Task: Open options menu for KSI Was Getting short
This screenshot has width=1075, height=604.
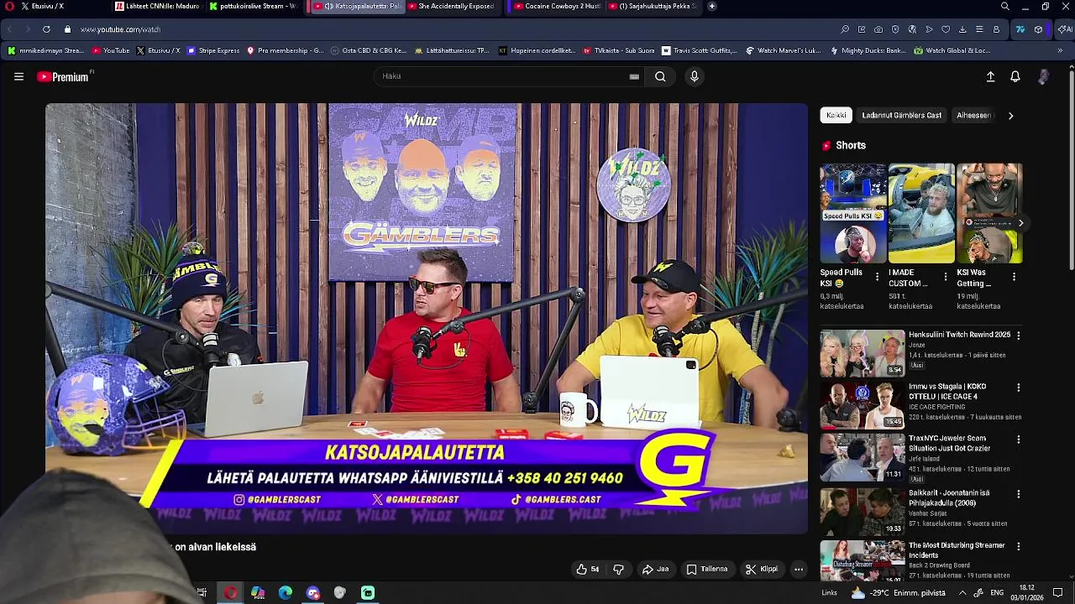Action: coord(1014,276)
